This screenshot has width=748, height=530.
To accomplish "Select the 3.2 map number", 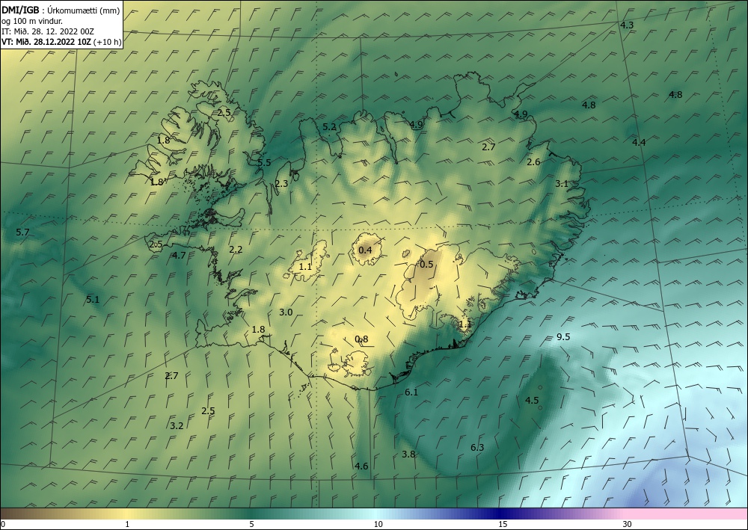I will 177,425.
